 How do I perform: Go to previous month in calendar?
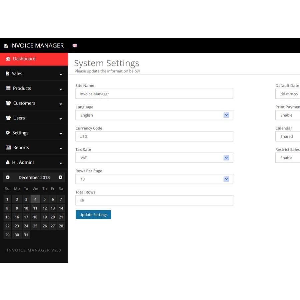tap(8, 177)
